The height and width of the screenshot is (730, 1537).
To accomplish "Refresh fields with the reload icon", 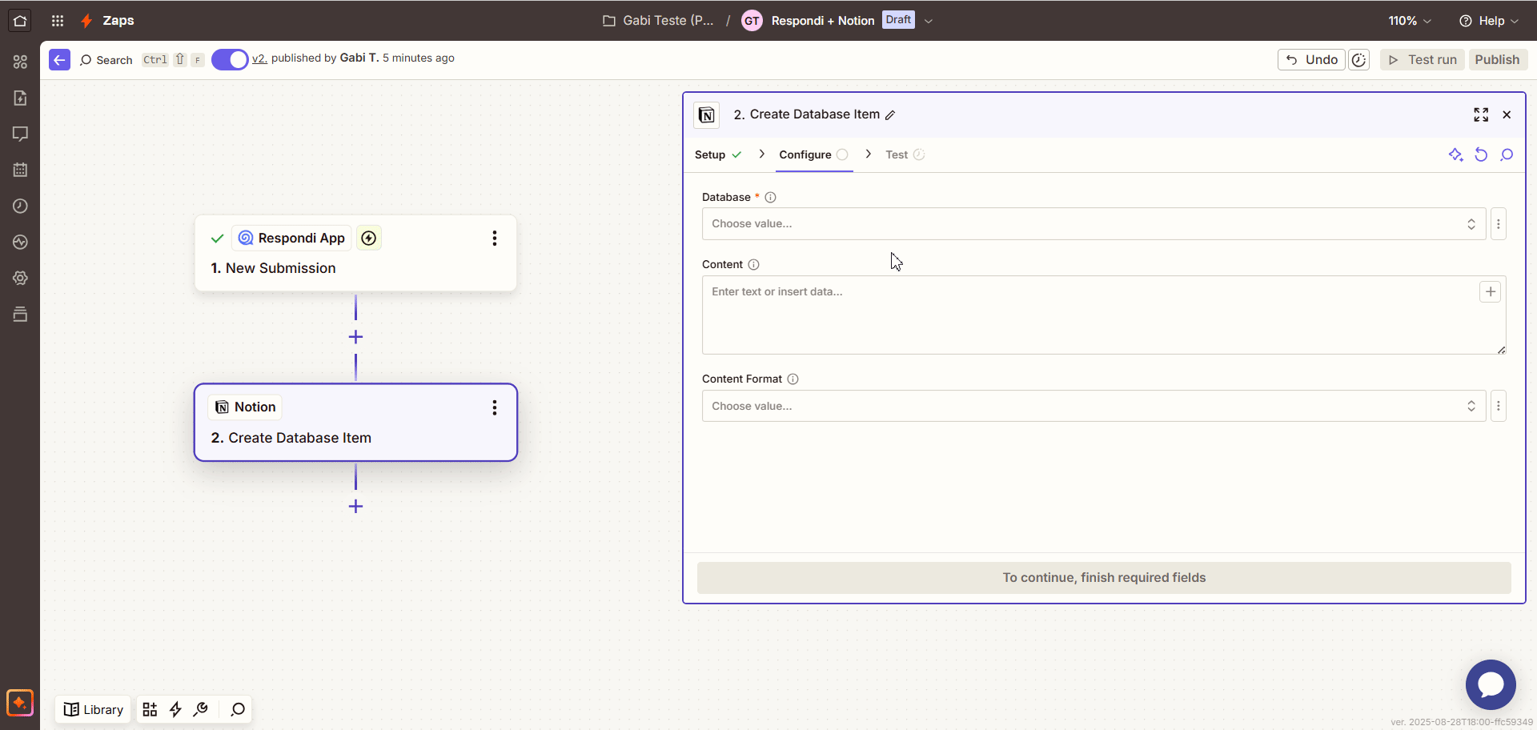I will [x=1481, y=154].
